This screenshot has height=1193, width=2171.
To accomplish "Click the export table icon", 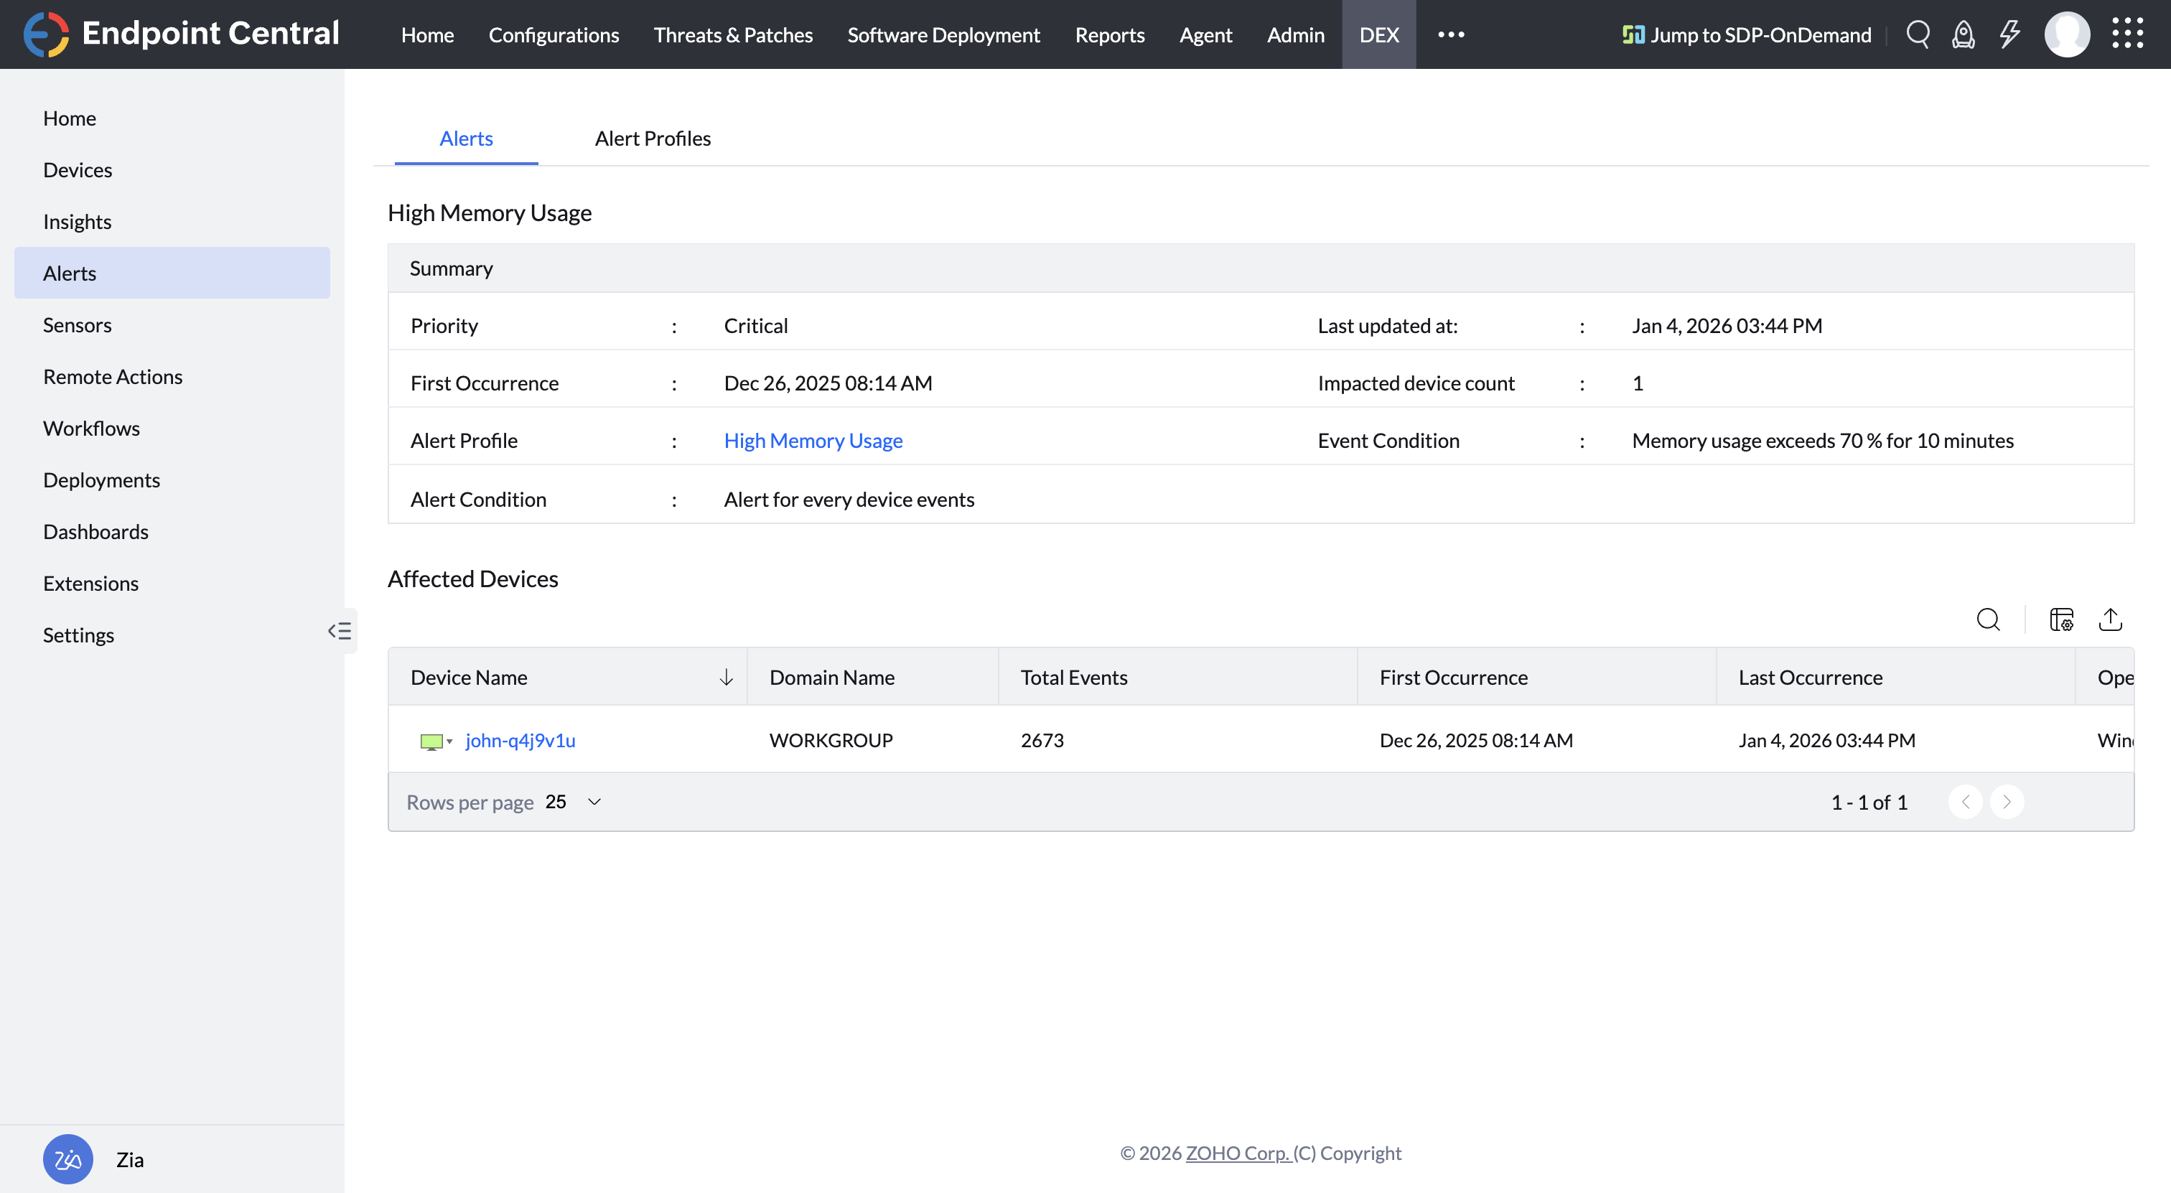I will (x=2109, y=619).
